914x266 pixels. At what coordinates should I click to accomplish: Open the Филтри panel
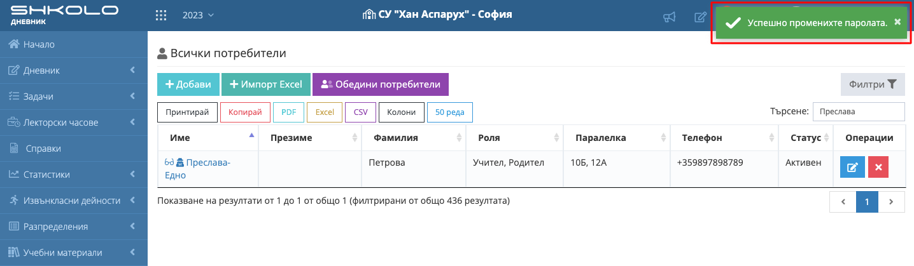(873, 84)
